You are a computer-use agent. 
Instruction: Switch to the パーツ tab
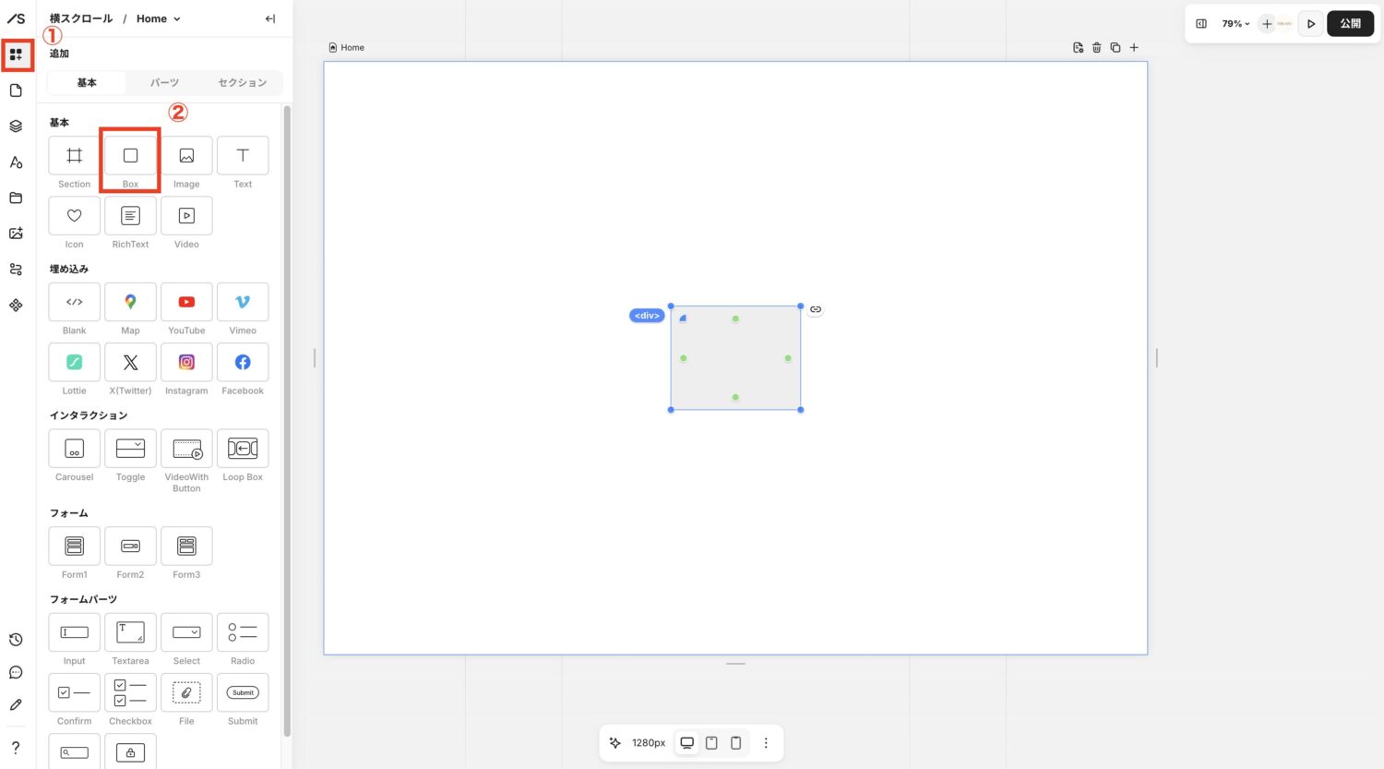pyautogui.click(x=164, y=83)
